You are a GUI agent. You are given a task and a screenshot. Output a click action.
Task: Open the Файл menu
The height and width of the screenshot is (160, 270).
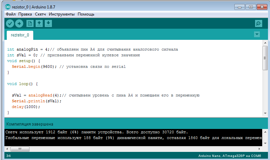click(x=11, y=14)
